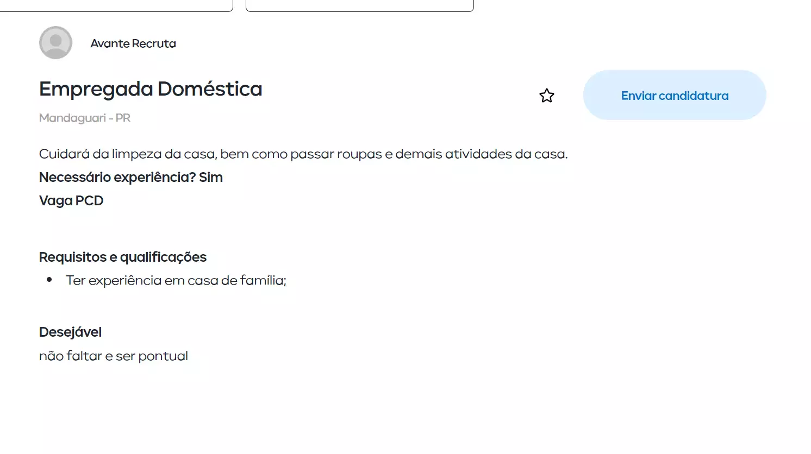Favorite the job with the star icon

pos(546,96)
